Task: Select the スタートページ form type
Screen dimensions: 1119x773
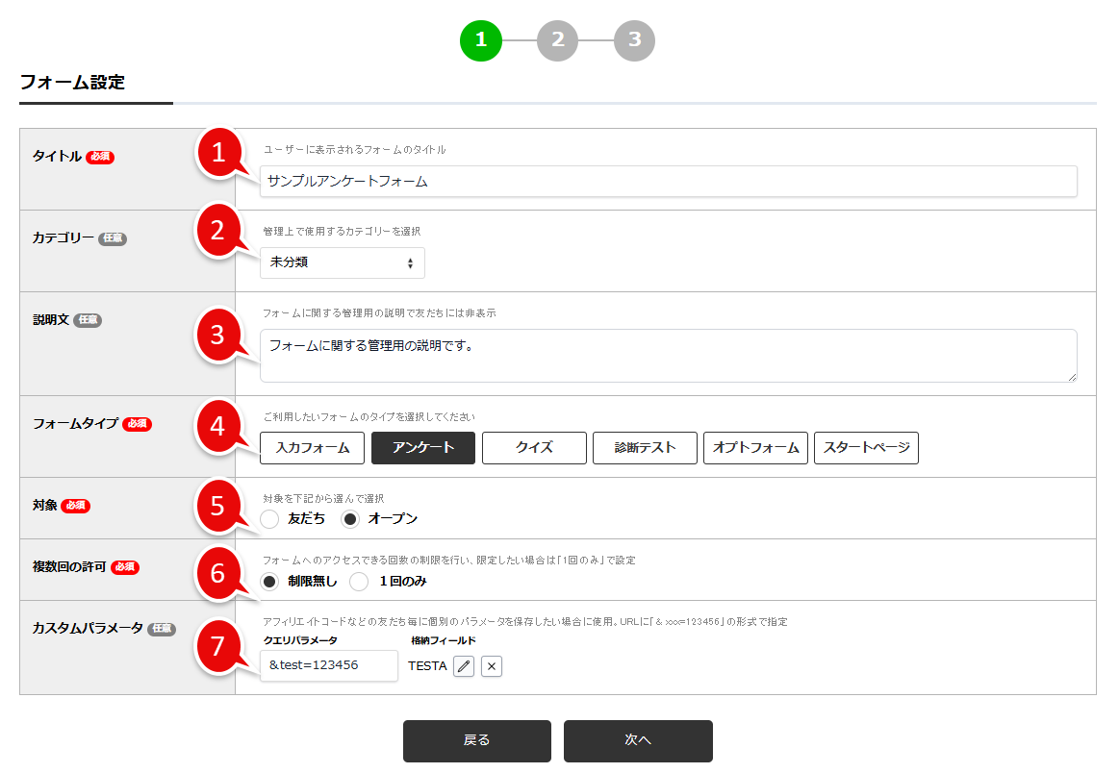Action: pos(865,447)
